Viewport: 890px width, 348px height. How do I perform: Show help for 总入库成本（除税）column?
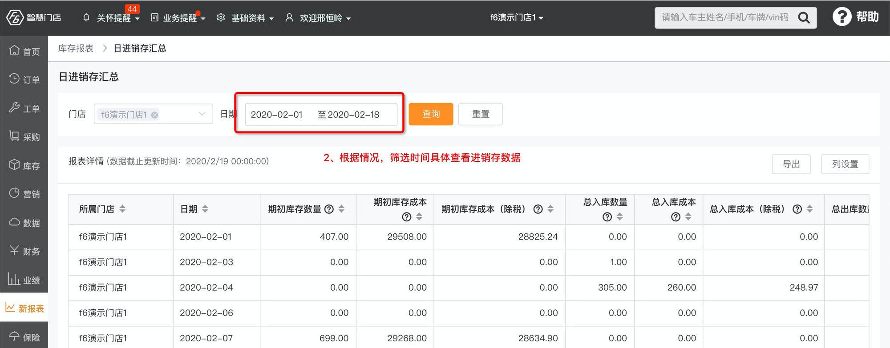tap(797, 209)
